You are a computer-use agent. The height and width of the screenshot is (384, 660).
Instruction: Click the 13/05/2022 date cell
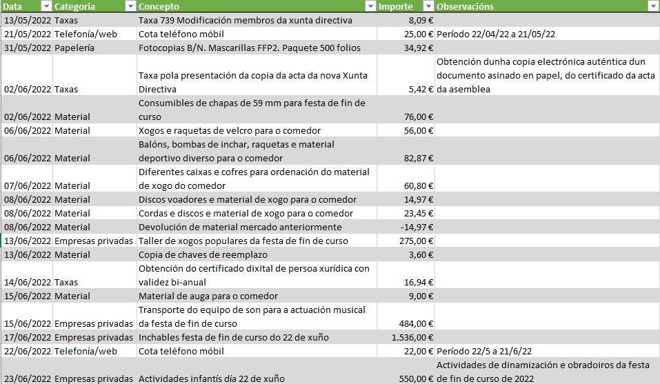coord(28,20)
